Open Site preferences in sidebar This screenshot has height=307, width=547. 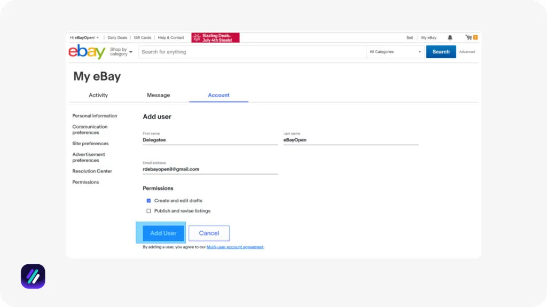click(90, 144)
